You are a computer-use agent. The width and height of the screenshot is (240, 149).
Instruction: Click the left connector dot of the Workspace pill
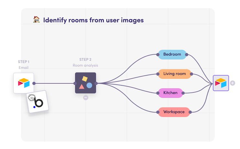point(158,112)
